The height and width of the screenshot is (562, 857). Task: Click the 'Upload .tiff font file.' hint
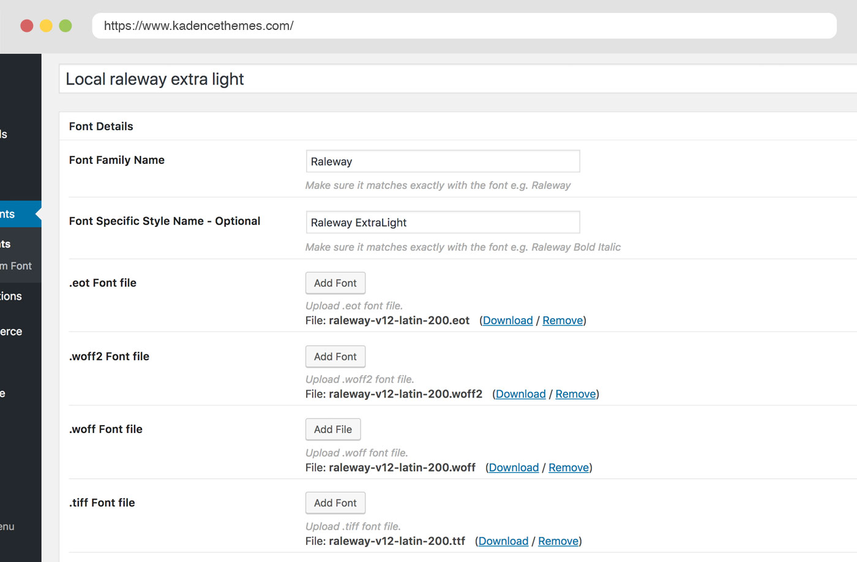pyautogui.click(x=353, y=527)
